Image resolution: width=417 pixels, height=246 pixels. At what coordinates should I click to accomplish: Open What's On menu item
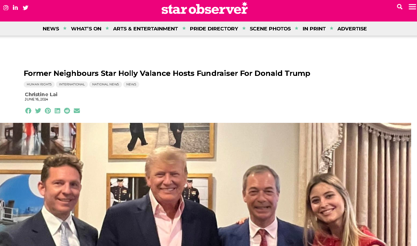tap(86, 29)
